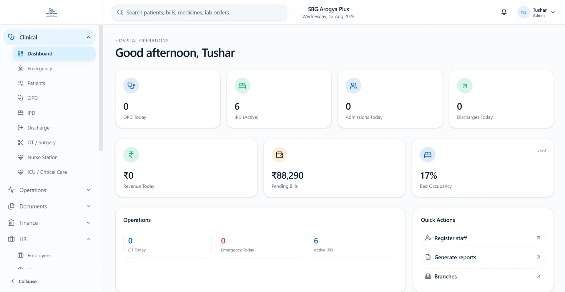Click the Register staff arrow icon
Image resolution: width=565 pixels, height=292 pixels.
tap(538, 238)
